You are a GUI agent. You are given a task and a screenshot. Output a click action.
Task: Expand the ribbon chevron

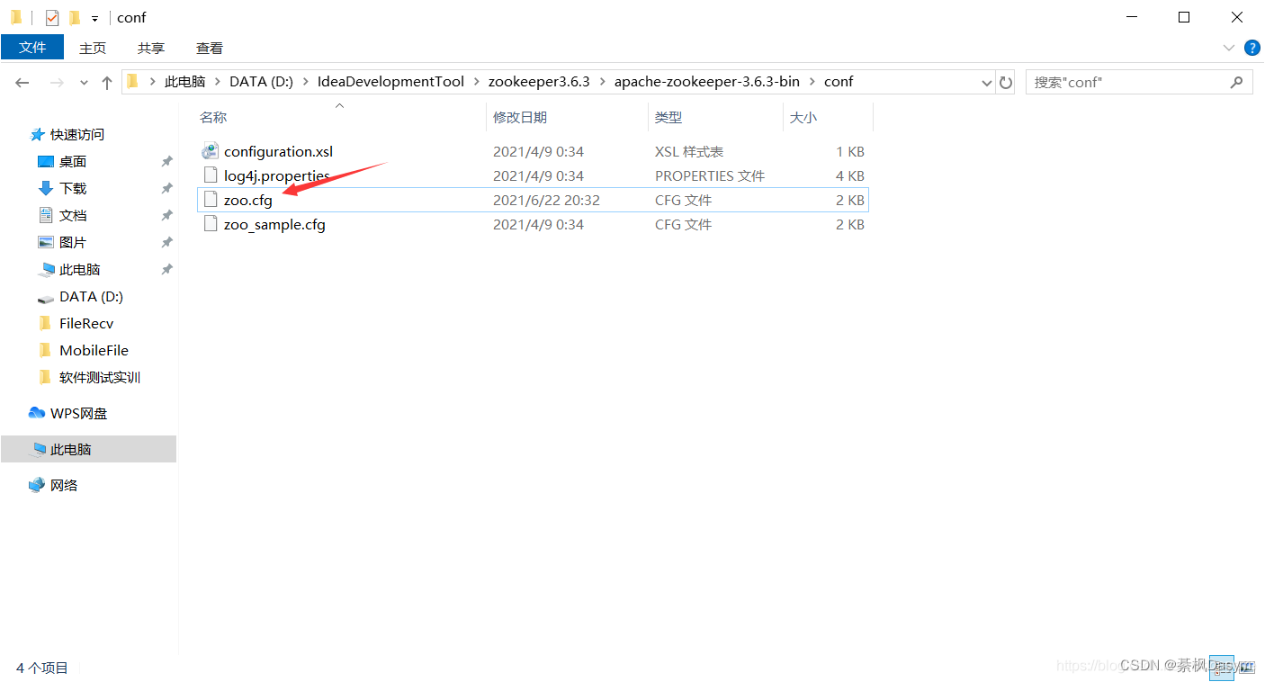point(1229,47)
